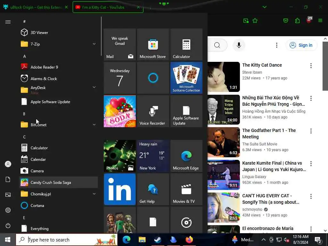328x246 pixels.
Task: Open Alarms & Clock app
Action: pos(59,79)
